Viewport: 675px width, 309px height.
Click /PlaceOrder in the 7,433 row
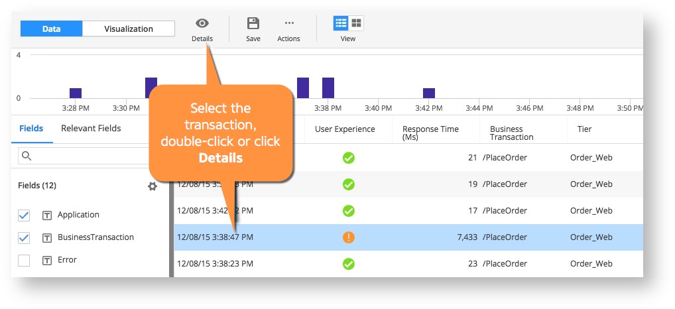pyautogui.click(x=505, y=237)
